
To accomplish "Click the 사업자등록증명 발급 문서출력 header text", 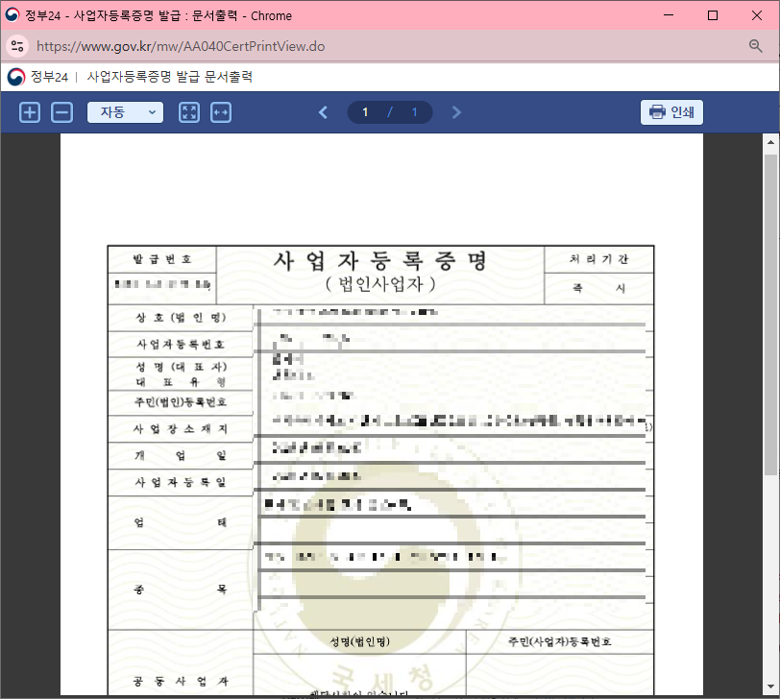I will (170, 77).
